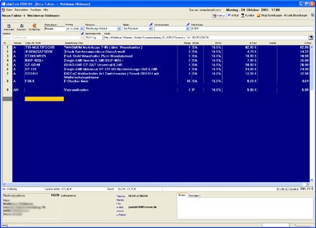Click the Bezeichnung column header

74,43
